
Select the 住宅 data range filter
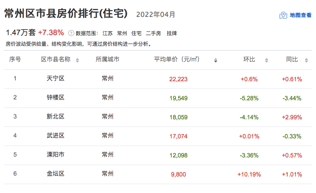137,33
